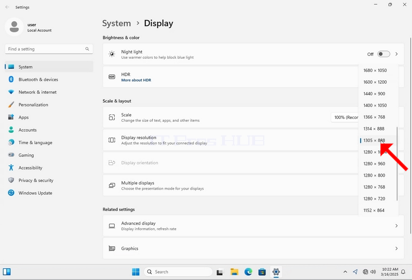Click the Settings gear on taskbar
Image resolution: width=412 pixels, height=280 pixels.
point(276,272)
